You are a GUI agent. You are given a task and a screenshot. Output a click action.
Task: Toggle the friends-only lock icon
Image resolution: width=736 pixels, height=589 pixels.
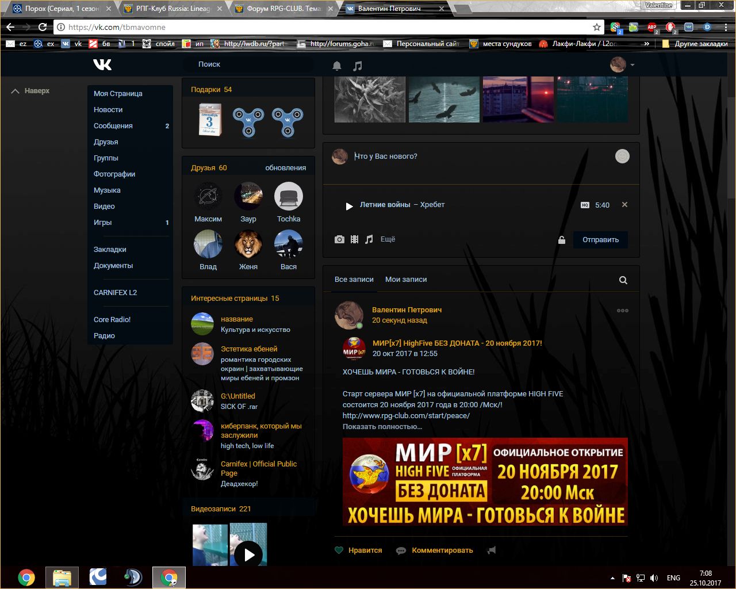point(562,240)
